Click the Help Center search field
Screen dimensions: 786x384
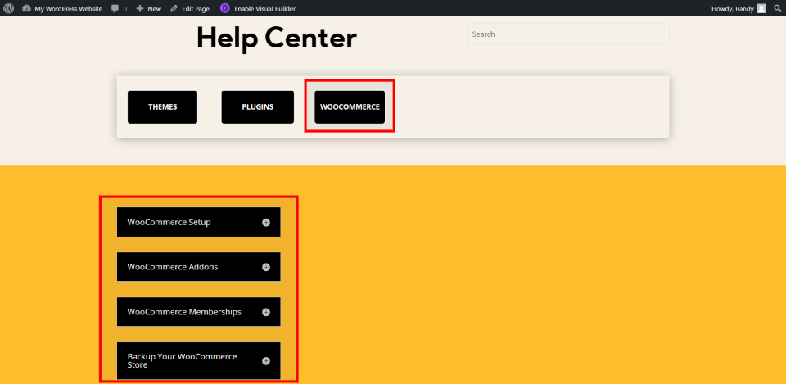coord(568,34)
